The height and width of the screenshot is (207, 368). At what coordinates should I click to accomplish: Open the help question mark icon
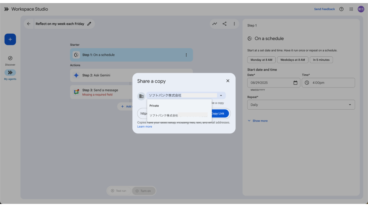coord(341,9)
